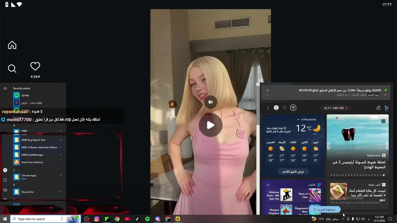Open the S&P 500 ticker pill
This screenshot has height=223, width=397.
[x=336, y=108]
